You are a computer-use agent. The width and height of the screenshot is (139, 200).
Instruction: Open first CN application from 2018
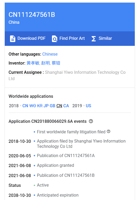(25, 106)
